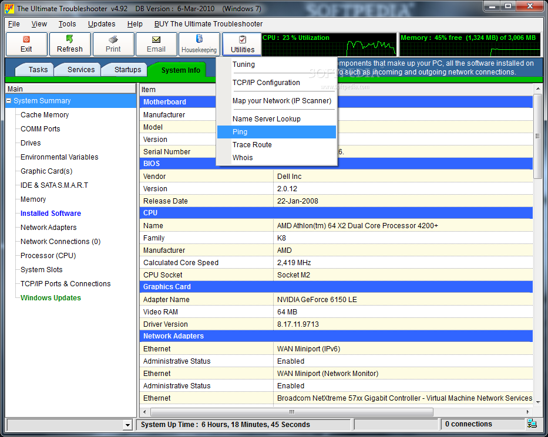Select Ping from the menu

tap(277, 132)
